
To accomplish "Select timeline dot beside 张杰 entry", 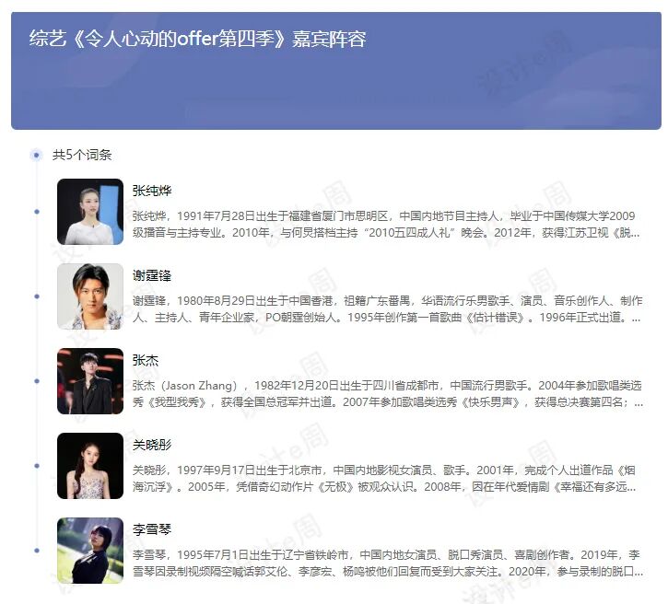I will click(x=37, y=381).
